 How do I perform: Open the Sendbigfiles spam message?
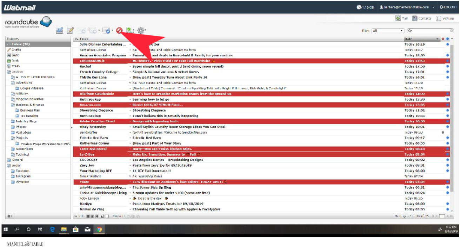(262, 132)
